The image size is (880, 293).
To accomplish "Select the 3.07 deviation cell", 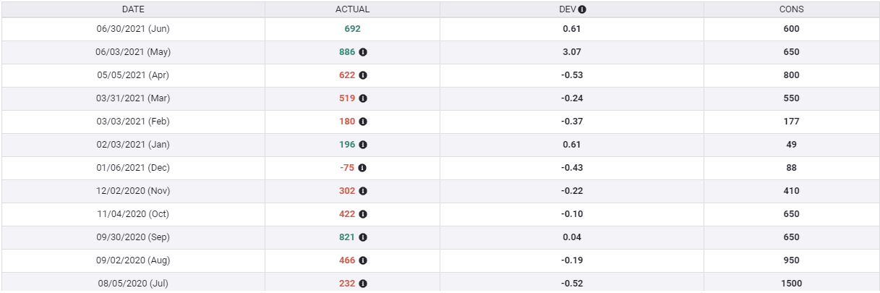I will [571, 52].
